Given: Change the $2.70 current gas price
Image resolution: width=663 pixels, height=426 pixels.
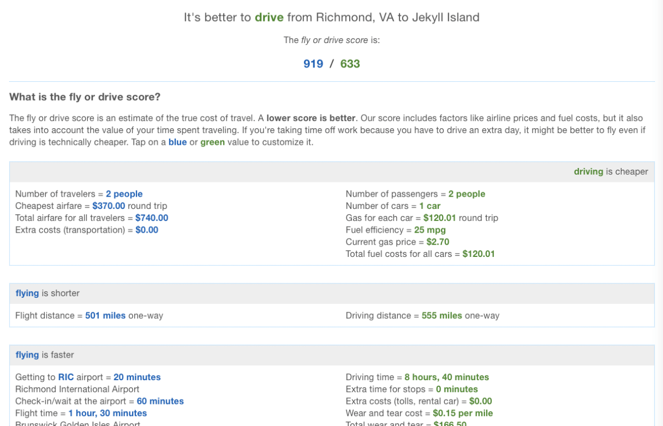Looking at the screenshot, I should point(438,242).
